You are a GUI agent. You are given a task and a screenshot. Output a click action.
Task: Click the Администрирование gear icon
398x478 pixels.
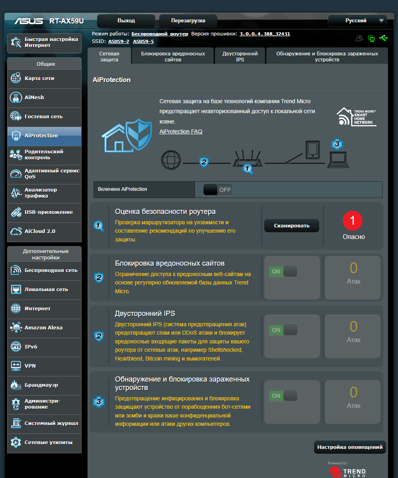click(x=16, y=404)
